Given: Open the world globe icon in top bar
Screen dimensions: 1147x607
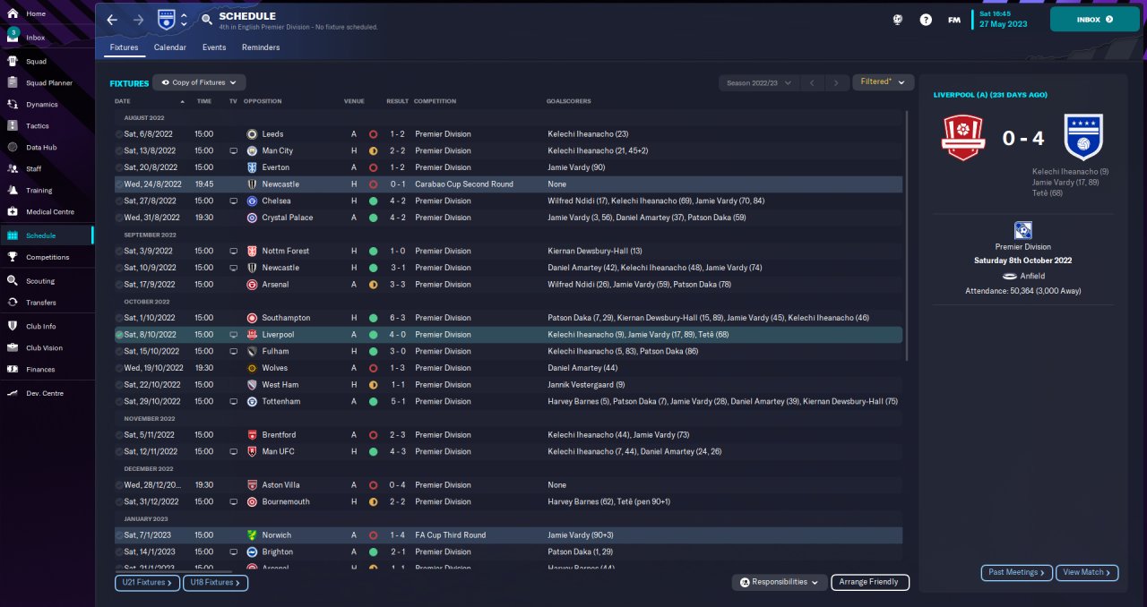Looking at the screenshot, I should 897,20.
